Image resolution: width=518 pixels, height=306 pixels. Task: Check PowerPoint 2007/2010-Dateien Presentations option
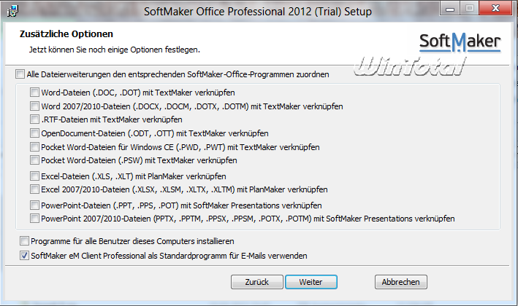35,219
